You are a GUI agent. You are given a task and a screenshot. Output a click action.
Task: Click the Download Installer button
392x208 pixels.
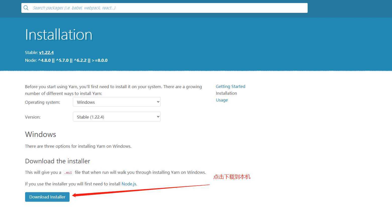click(x=47, y=197)
